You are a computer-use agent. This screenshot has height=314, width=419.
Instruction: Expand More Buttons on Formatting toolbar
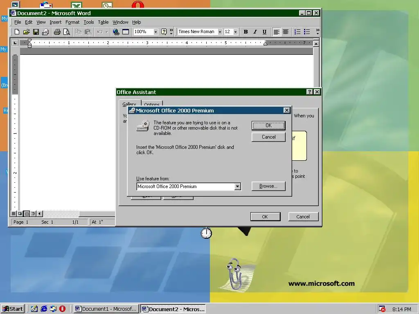pyautogui.click(x=318, y=32)
